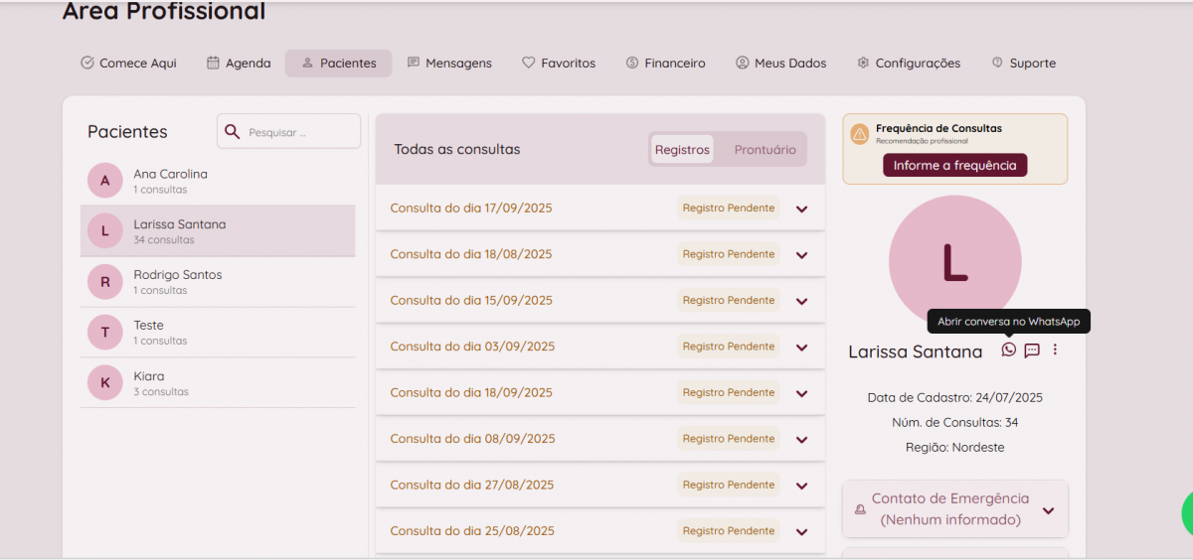
Task: Click the warning icon in Frequência de Consultas
Action: point(859,135)
